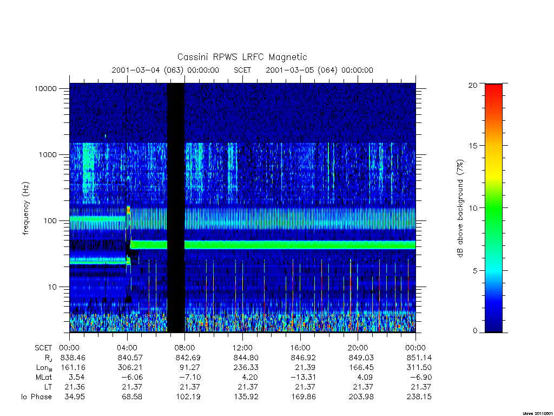Click the 10 frequency tick label
This screenshot has width=554, height=416.
[x=52, y=287]
